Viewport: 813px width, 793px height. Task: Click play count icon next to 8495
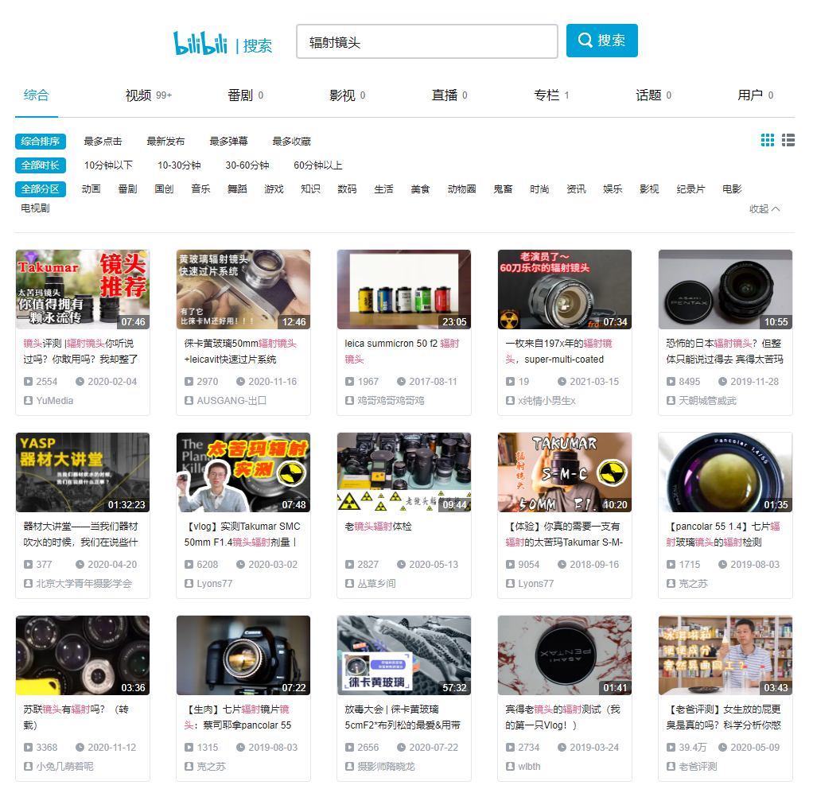coord(671,382)
